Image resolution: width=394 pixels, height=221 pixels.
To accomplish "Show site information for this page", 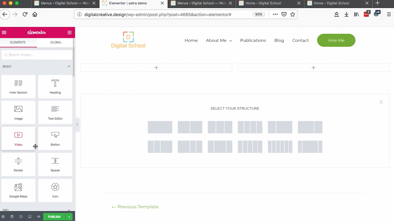I will coord(79,14).
